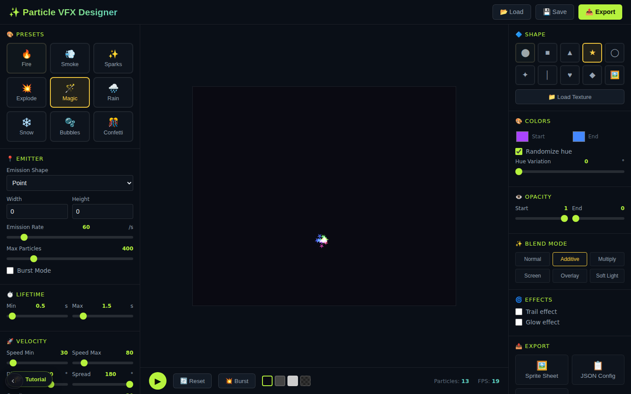Screen dimensions: 631x394
Task: Enable Burst Mode checkbox
Action: 10,271
